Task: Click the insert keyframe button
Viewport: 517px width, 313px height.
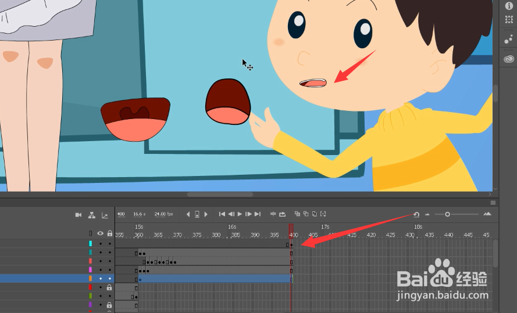Action: tap(197, 214)
